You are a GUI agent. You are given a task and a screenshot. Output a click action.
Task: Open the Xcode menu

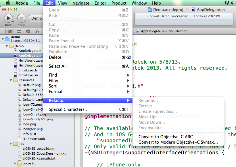tap(22, 3)
